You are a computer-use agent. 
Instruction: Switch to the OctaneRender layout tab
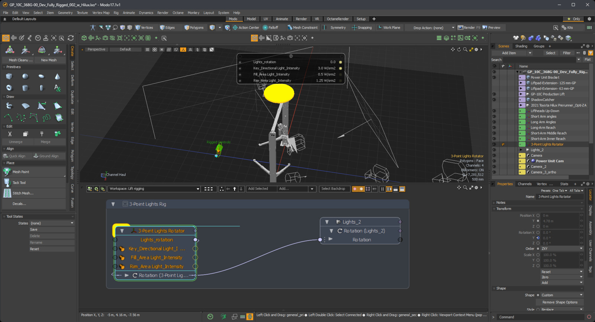pos(338,19)
